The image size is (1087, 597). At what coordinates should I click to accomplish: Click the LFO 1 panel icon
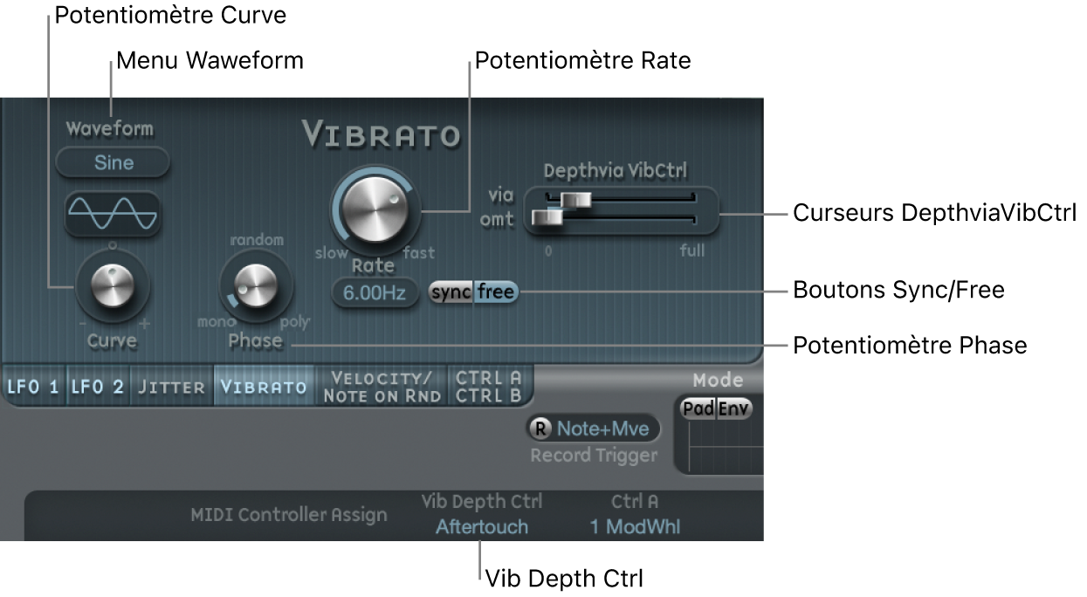[x=34, y=387]
